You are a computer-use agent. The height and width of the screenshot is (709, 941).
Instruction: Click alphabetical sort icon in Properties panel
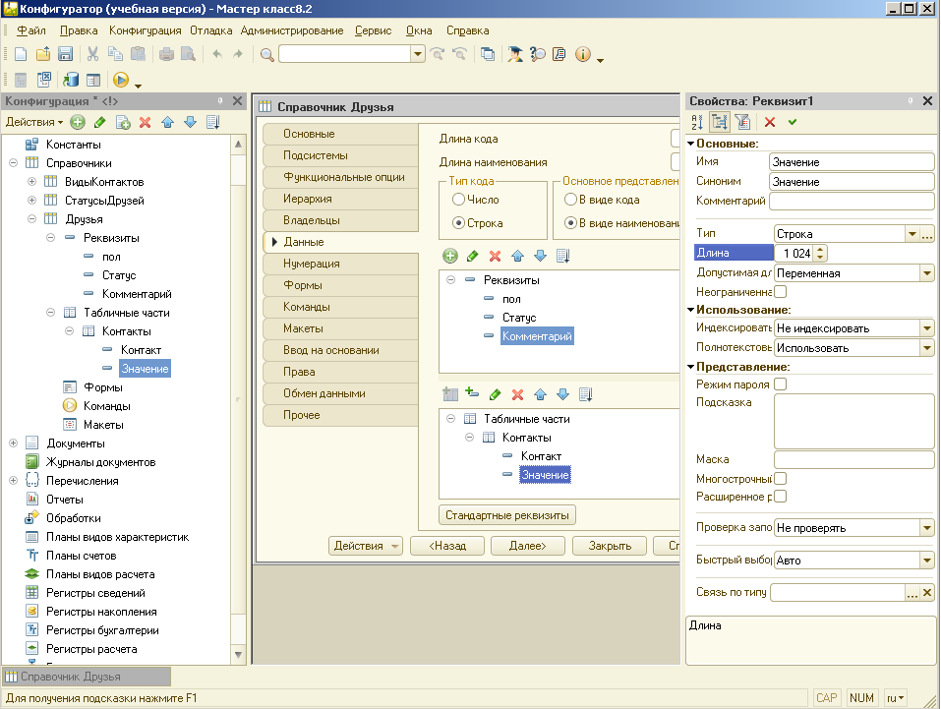tap(696, 122)
